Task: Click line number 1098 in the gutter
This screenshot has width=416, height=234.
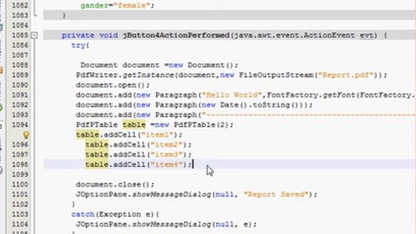Action: [20, 164]
